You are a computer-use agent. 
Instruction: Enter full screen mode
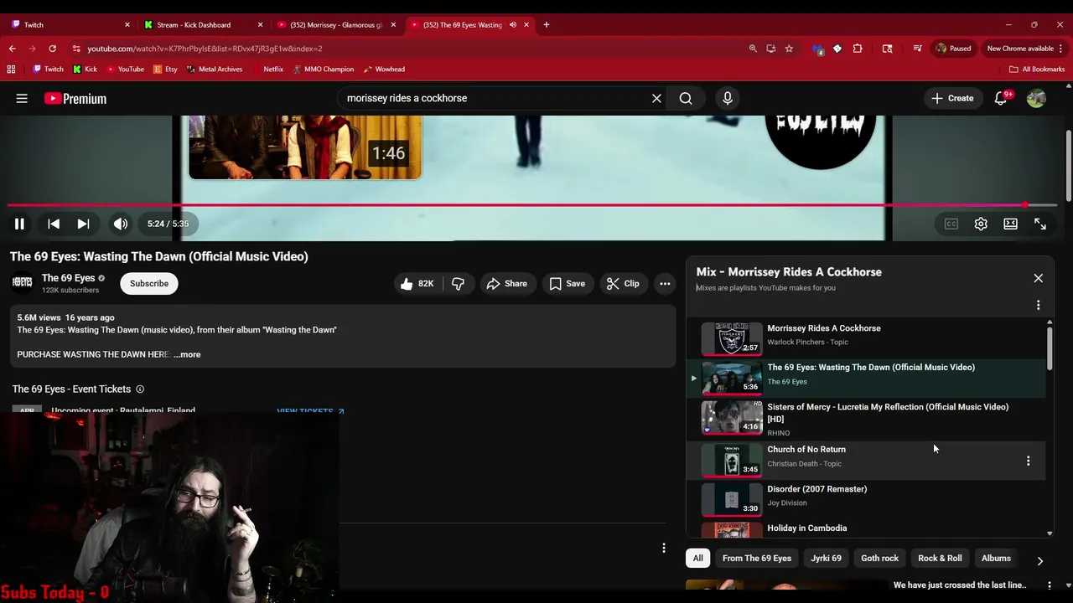(1040, 224)
